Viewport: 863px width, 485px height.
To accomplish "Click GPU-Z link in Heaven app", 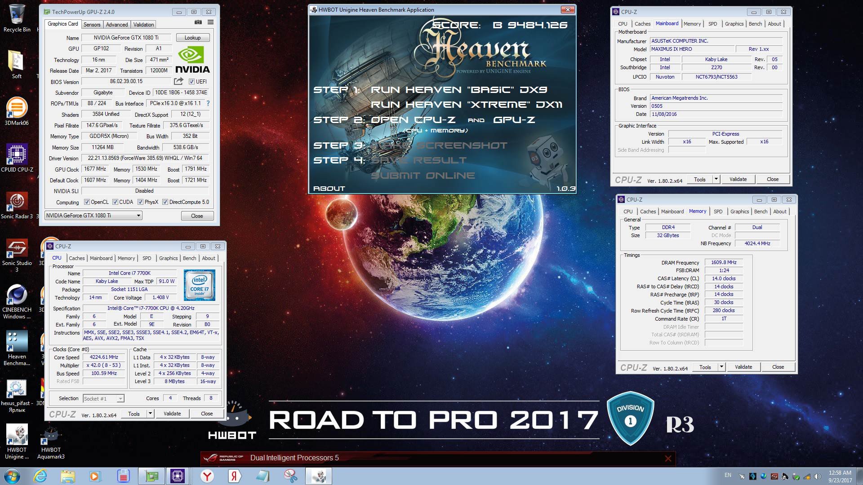I will pos(514,120).
